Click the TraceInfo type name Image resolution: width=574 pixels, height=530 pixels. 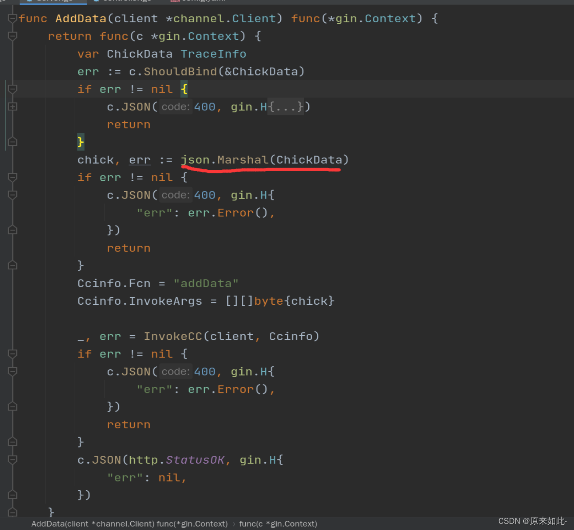point(213,54)
